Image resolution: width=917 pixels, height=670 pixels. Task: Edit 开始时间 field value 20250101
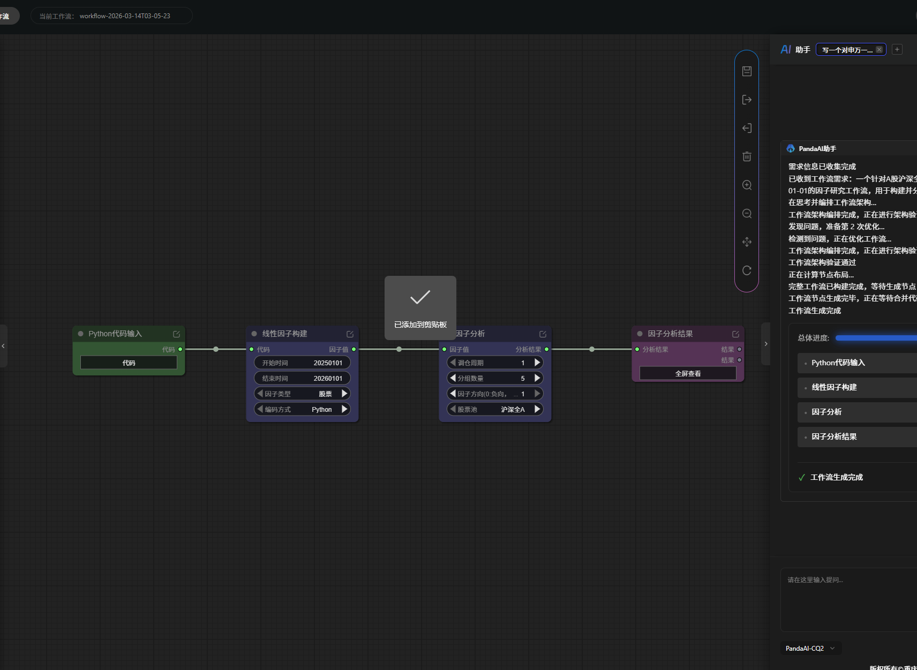coord(302,363)
